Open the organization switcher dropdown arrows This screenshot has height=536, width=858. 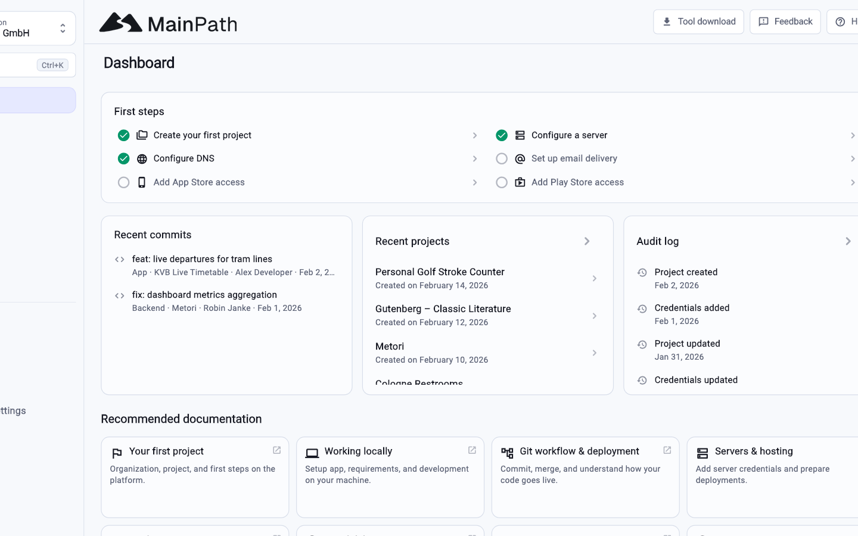(63, 28)
